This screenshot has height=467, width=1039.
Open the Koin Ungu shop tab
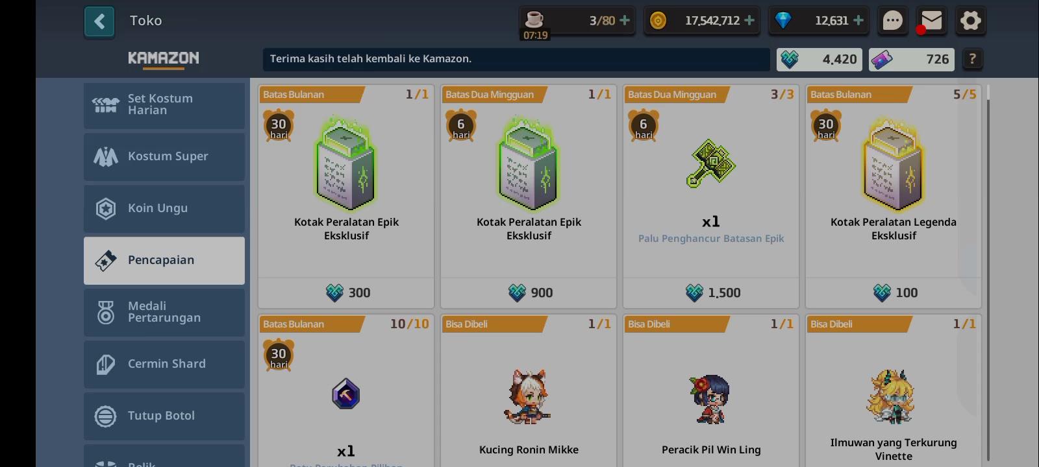164,208
